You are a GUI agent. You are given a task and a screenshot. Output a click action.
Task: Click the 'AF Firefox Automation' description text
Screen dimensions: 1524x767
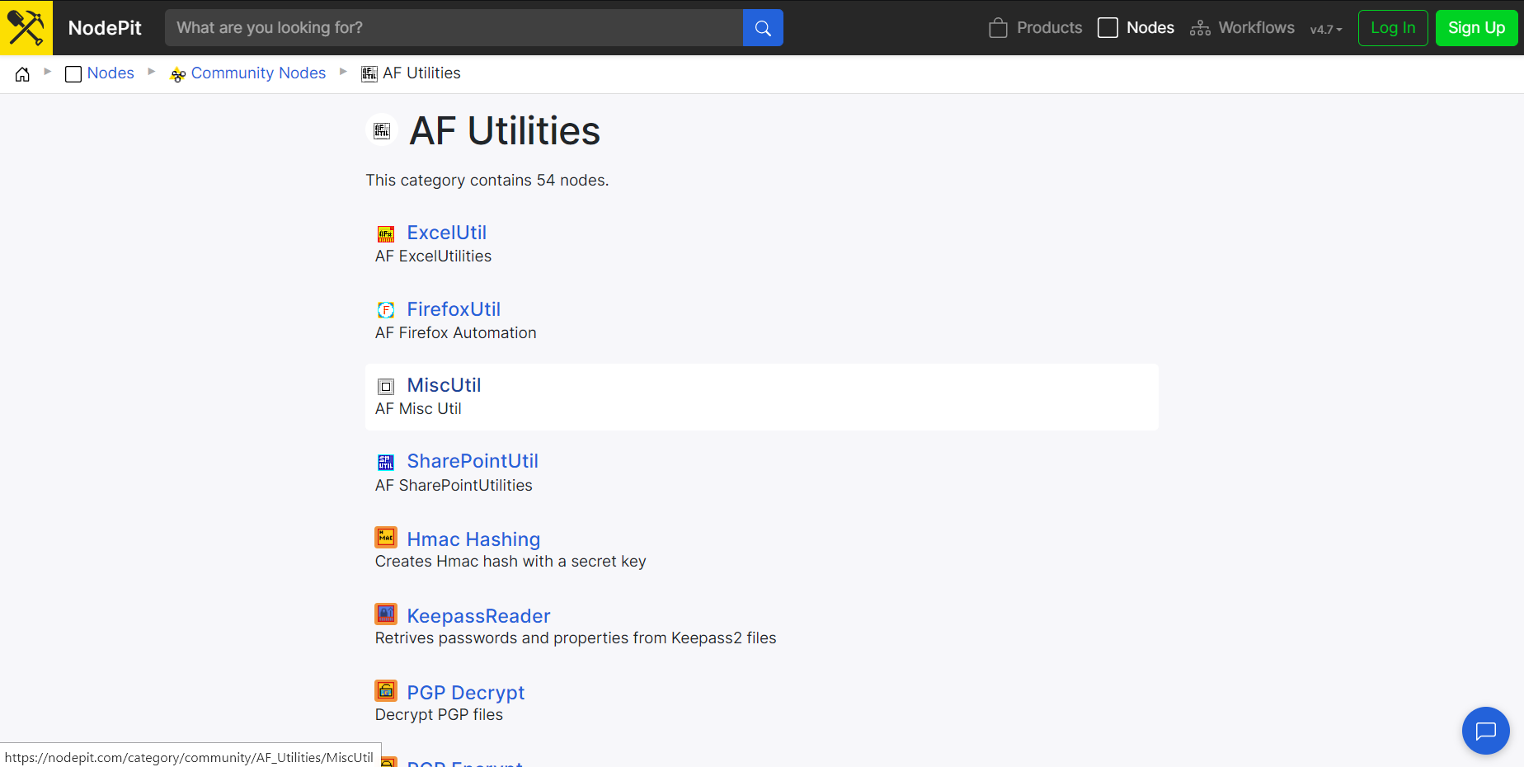pos(455,333)
